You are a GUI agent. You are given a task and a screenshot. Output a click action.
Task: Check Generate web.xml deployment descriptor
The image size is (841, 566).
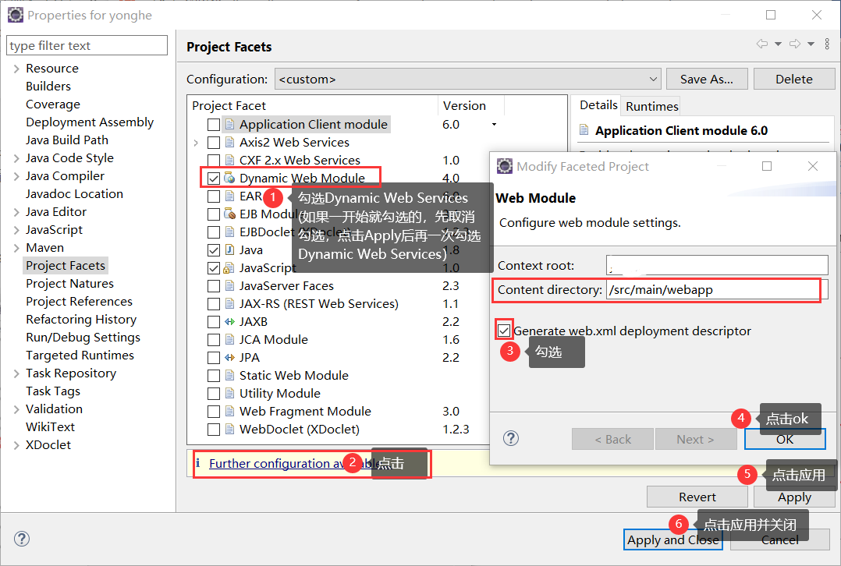point(504,331)
